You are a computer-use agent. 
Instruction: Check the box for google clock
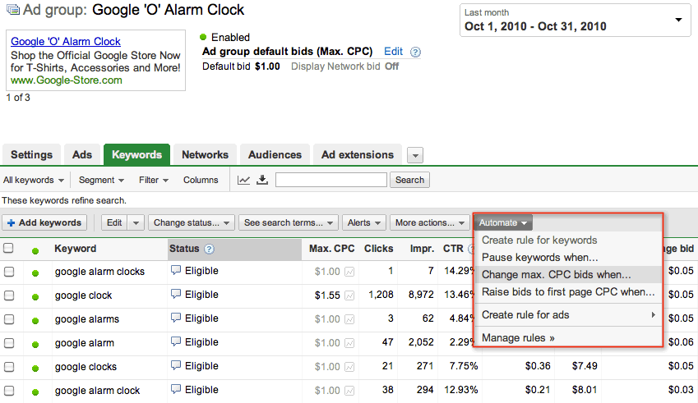click(x=9, y=295)
